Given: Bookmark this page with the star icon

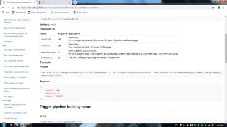Looking at the screenshot, I should coord(213,8).
